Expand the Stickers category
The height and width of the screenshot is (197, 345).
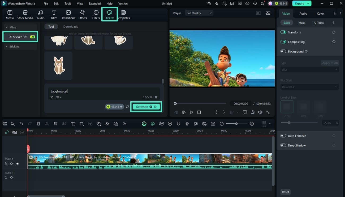[20, 46]
